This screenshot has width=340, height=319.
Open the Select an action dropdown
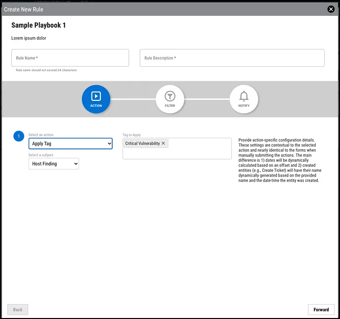pyautogui.click(x=71, y=143)
